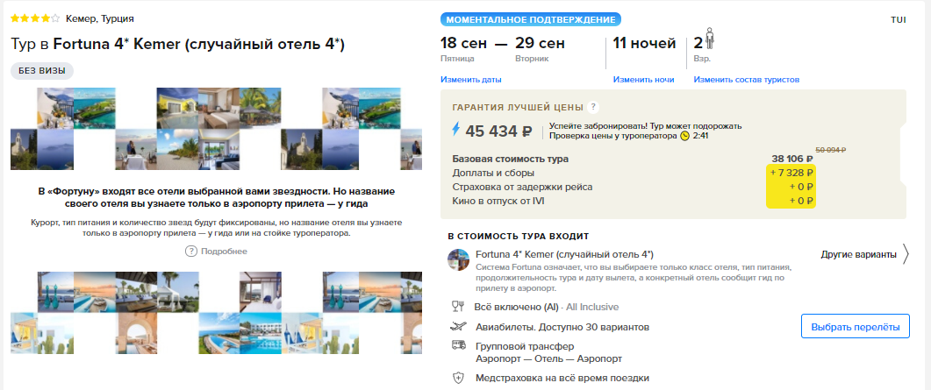The image size is (931, 390).
Task: Click Fortuna 4* Kemer included hotel name
Action: click(x=565, y=254)
